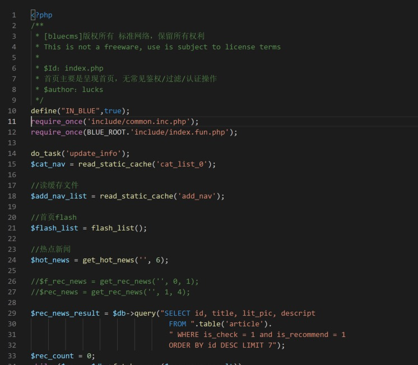
Task: Click the FROM keyword on line 30
Action: tap(178, 324)
